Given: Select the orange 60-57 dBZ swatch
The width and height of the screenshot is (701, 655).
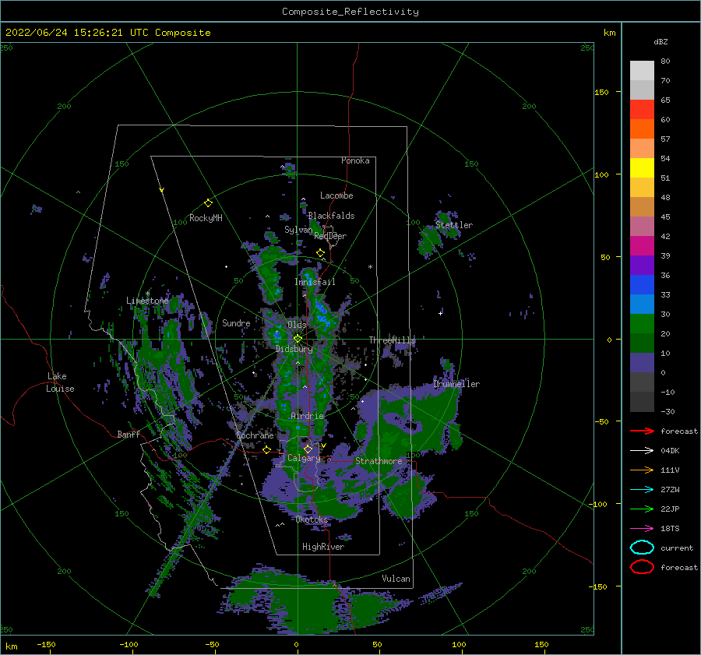Looking at the screenshot, I should tap(642, 129).
